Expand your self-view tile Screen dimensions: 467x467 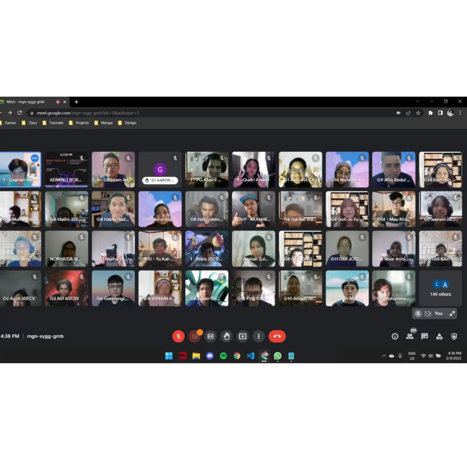[x=452, y=313]
